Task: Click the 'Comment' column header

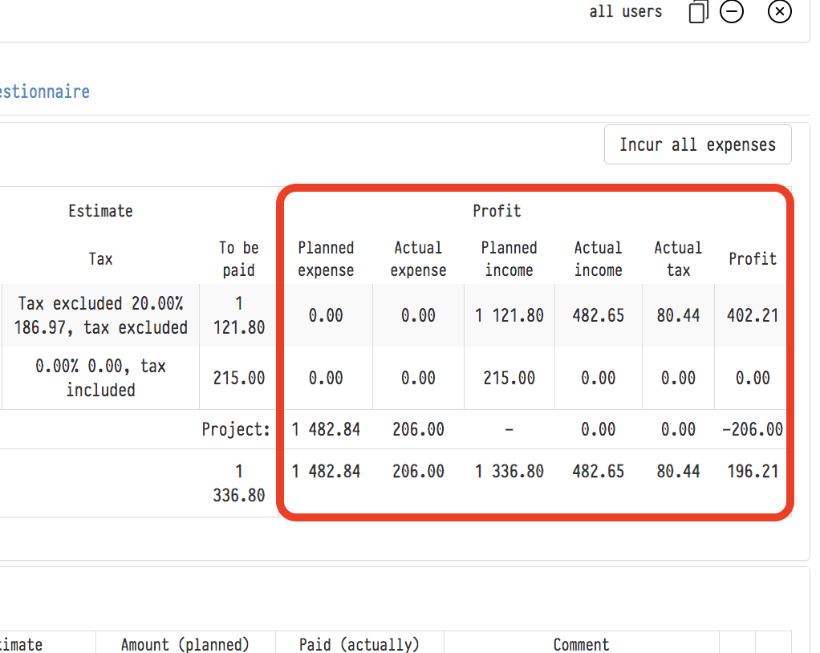Action: [581, 644]
